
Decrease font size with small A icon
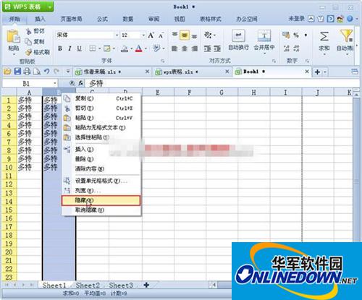[x=161, y=35]
